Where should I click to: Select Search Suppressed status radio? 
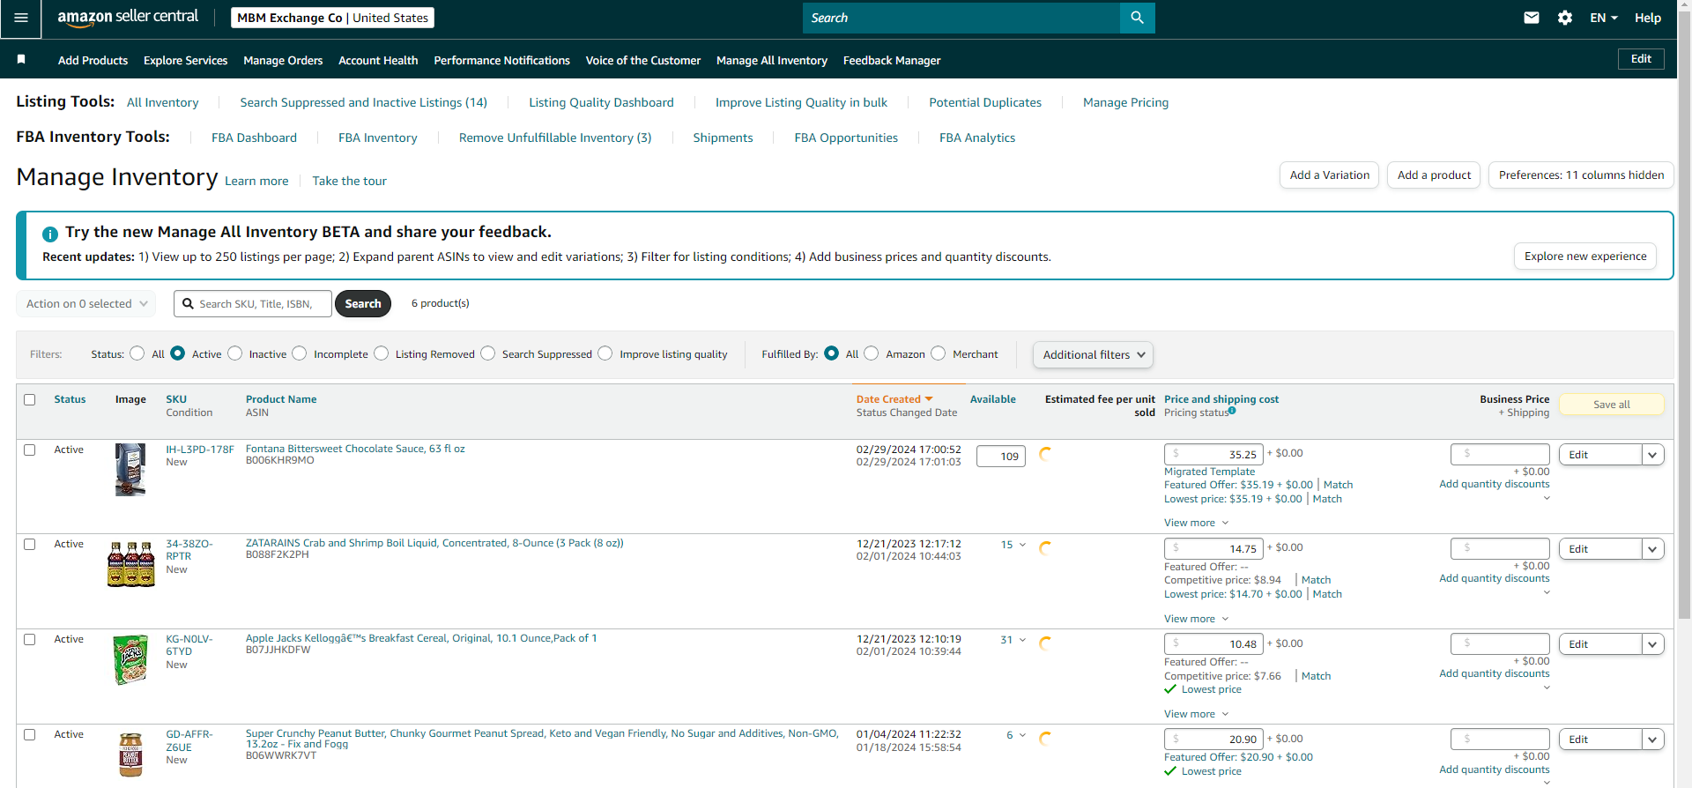click(x=487, y=353)
